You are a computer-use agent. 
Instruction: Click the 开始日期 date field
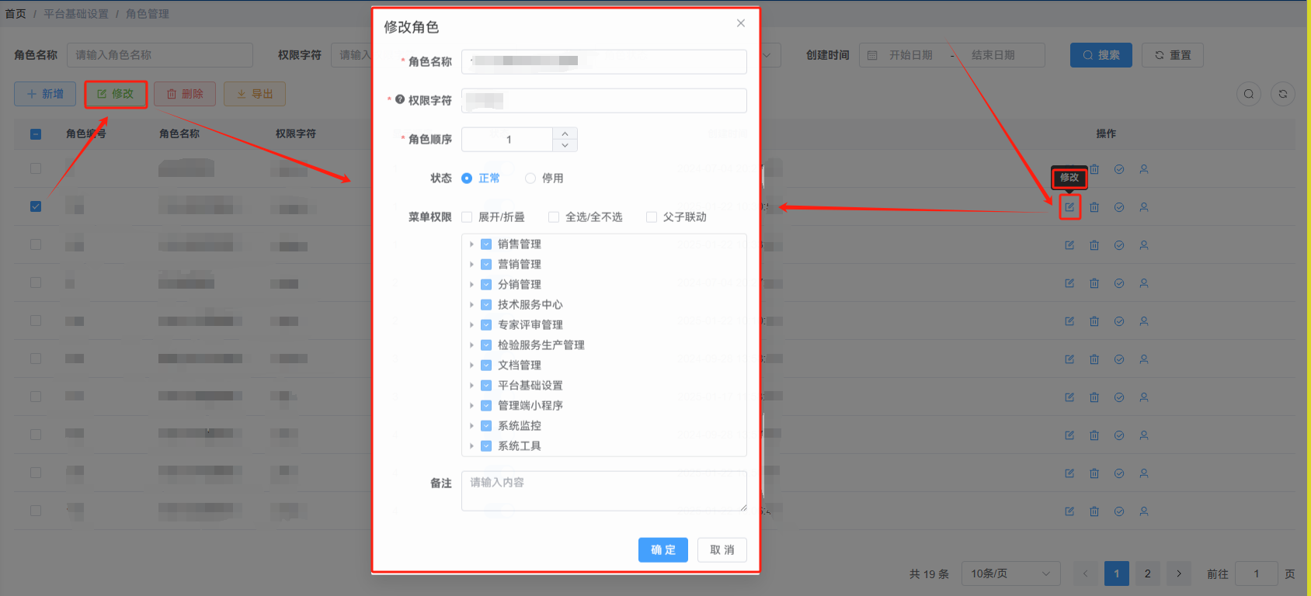click(911, 55)
